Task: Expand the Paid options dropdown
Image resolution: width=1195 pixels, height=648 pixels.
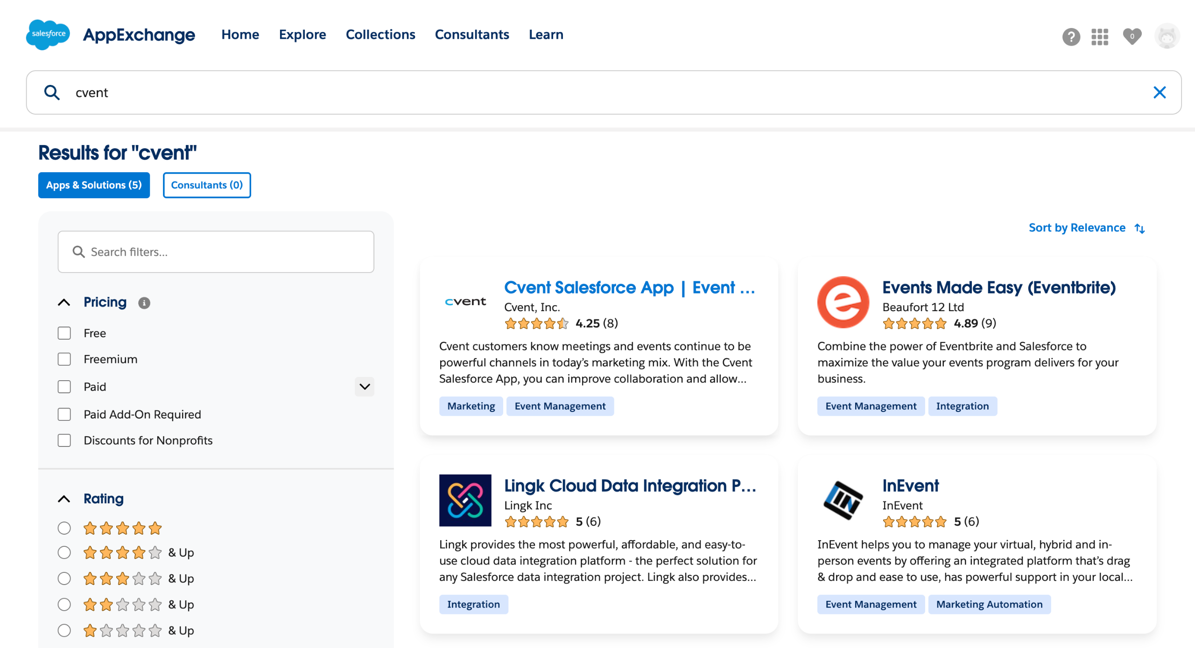Action: [365, 387]
